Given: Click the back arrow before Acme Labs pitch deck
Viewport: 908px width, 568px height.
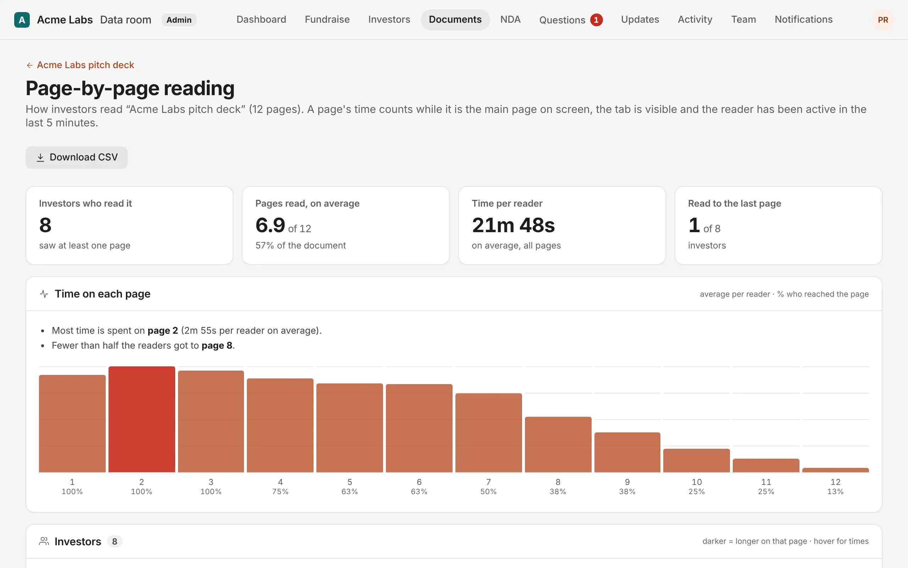Looking at the screenshot, I should click(x=30, y=65).
